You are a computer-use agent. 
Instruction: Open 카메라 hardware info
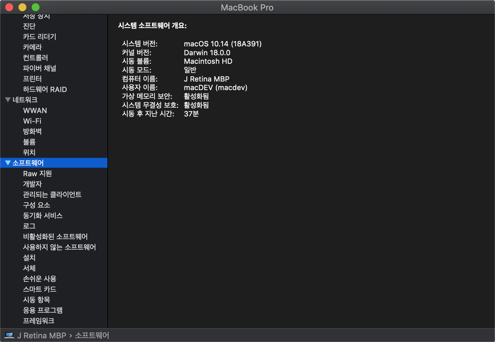(x=33, y=47)
